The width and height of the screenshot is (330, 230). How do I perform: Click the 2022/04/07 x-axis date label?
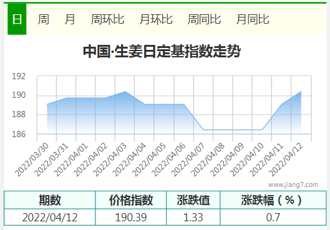point(188,160)
